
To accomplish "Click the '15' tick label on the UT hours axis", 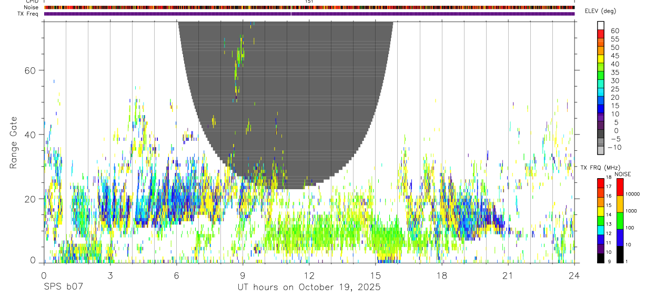I will 375,275.
